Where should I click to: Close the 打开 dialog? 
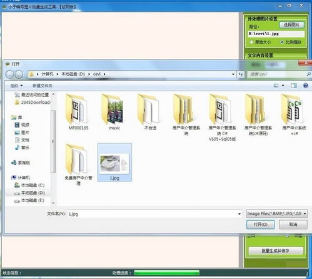pos(306,63)
